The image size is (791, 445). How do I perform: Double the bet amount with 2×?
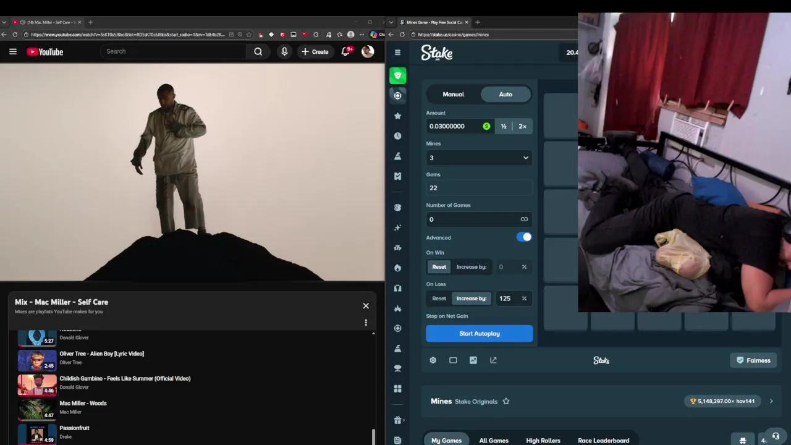coord(523,126)
